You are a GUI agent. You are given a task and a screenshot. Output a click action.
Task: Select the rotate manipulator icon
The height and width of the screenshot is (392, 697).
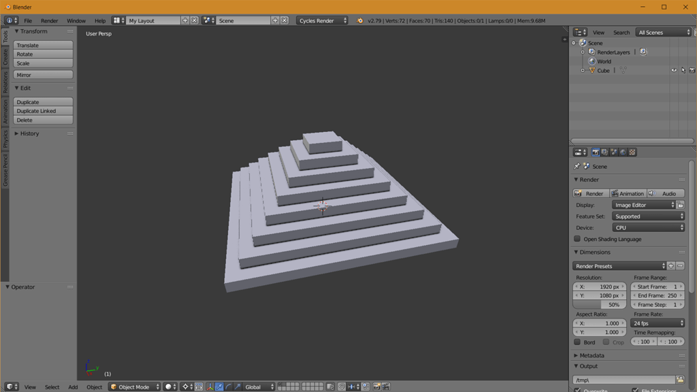coord(228,386)
